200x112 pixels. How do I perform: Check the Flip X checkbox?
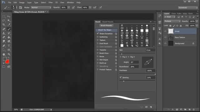click(121, 57)
